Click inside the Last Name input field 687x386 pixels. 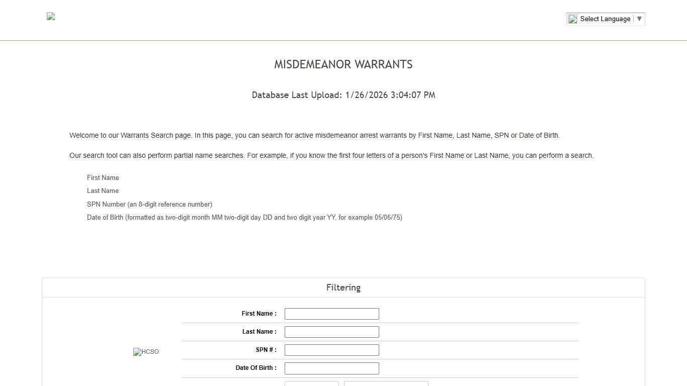331,332
